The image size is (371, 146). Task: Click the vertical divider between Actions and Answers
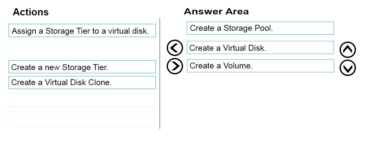point(160,73)
